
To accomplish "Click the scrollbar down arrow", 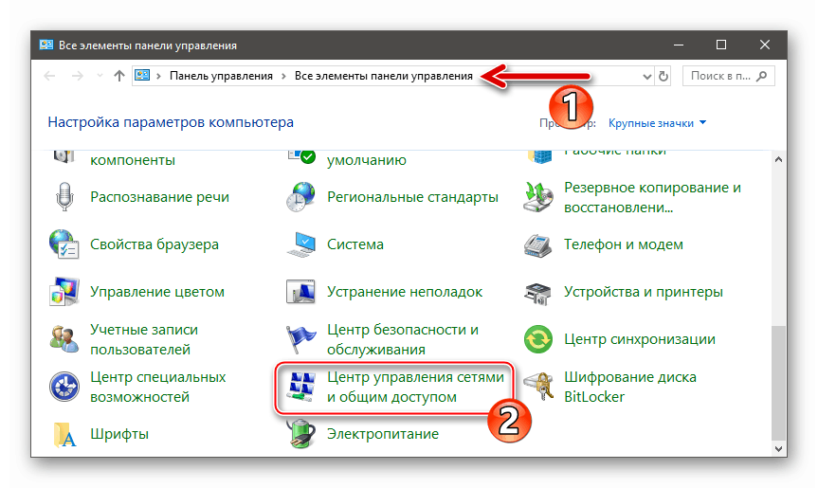I will tap(778, 448).
